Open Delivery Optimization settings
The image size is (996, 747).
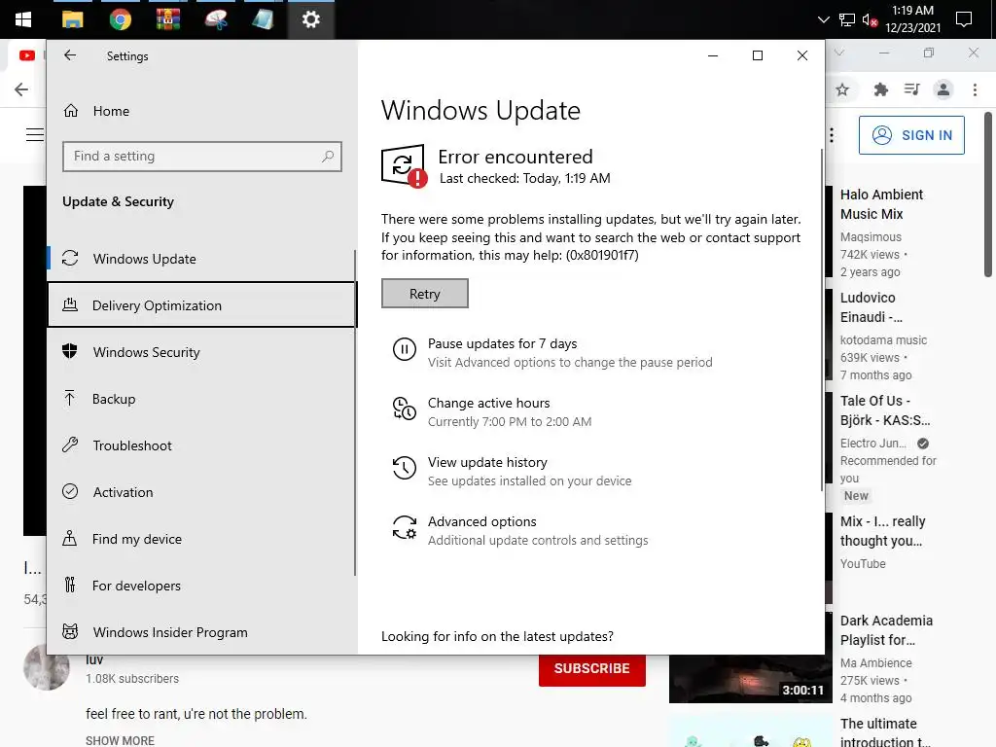click(202, 305)
